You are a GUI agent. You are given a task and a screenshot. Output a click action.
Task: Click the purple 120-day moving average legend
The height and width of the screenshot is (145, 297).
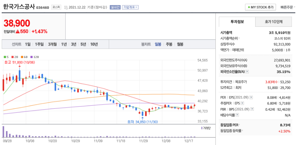(35, 57)
